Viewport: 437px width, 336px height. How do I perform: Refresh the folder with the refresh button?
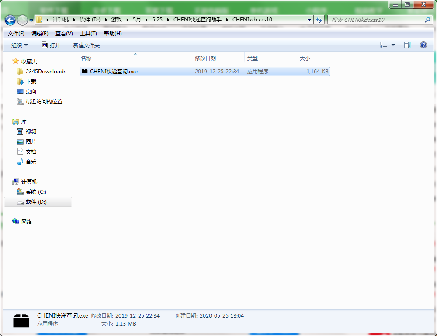point(319,20)
